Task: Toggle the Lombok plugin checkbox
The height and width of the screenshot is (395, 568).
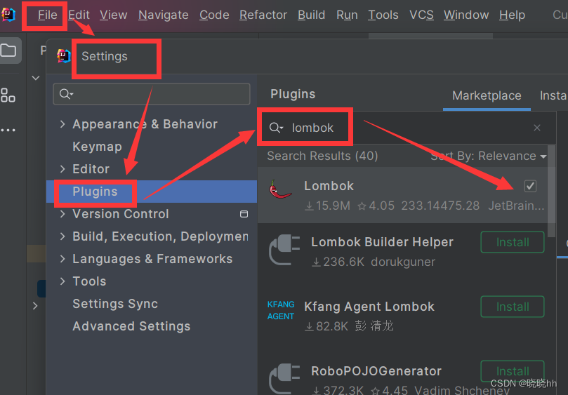Action: (x=530, y=186)
